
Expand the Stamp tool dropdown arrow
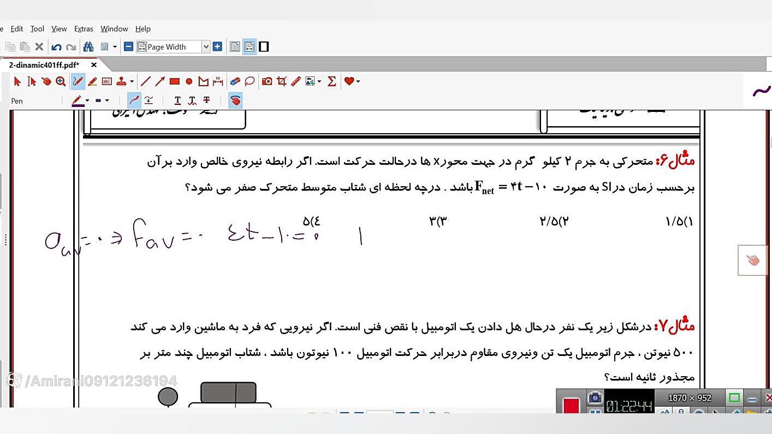(132, 82)
